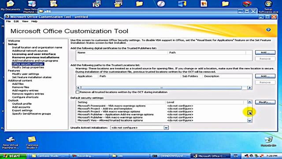Open the View menu
This screenshot has width=282, height=159.
(x=25, y=21)
